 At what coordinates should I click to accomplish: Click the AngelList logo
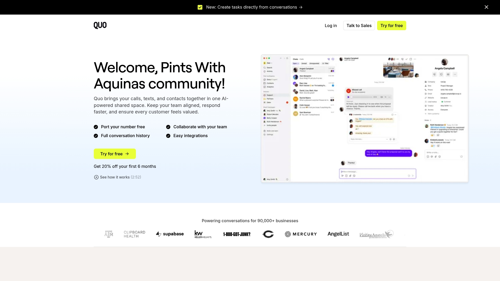coord(338,234)
